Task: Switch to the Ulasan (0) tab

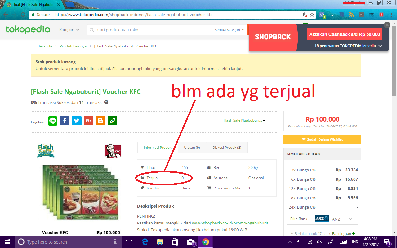Action: click(192, 148)
